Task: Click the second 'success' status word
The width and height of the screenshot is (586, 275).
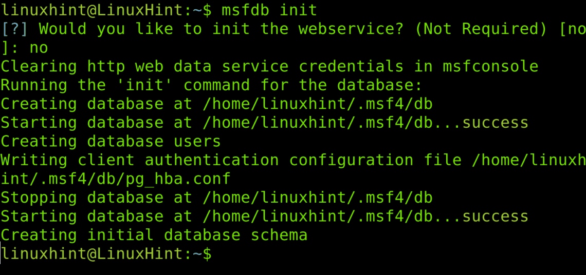Action: click(x=496, y=217)
